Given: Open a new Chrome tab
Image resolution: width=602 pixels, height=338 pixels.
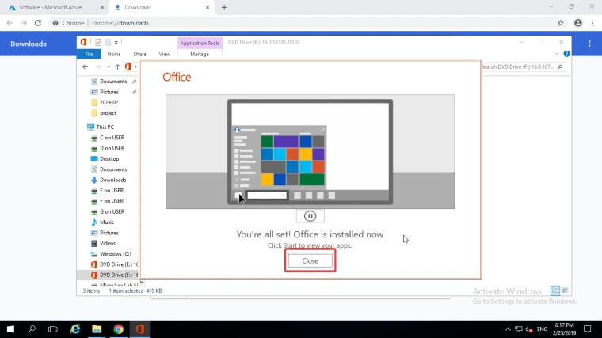Looking at the screenshot, I should [224, 7].
